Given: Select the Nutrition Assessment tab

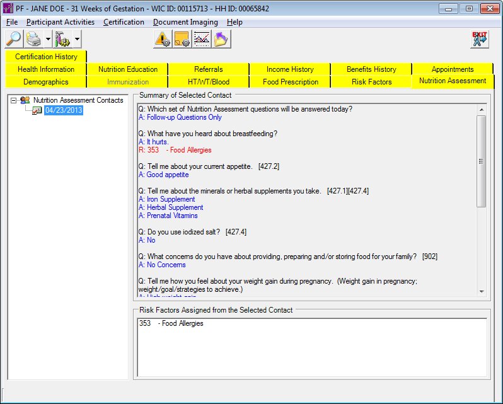Looking at the screenshot, I should [453, 81].
